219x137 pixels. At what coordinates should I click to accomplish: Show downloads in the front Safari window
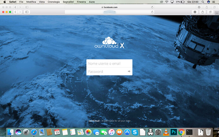pos(195,12)
